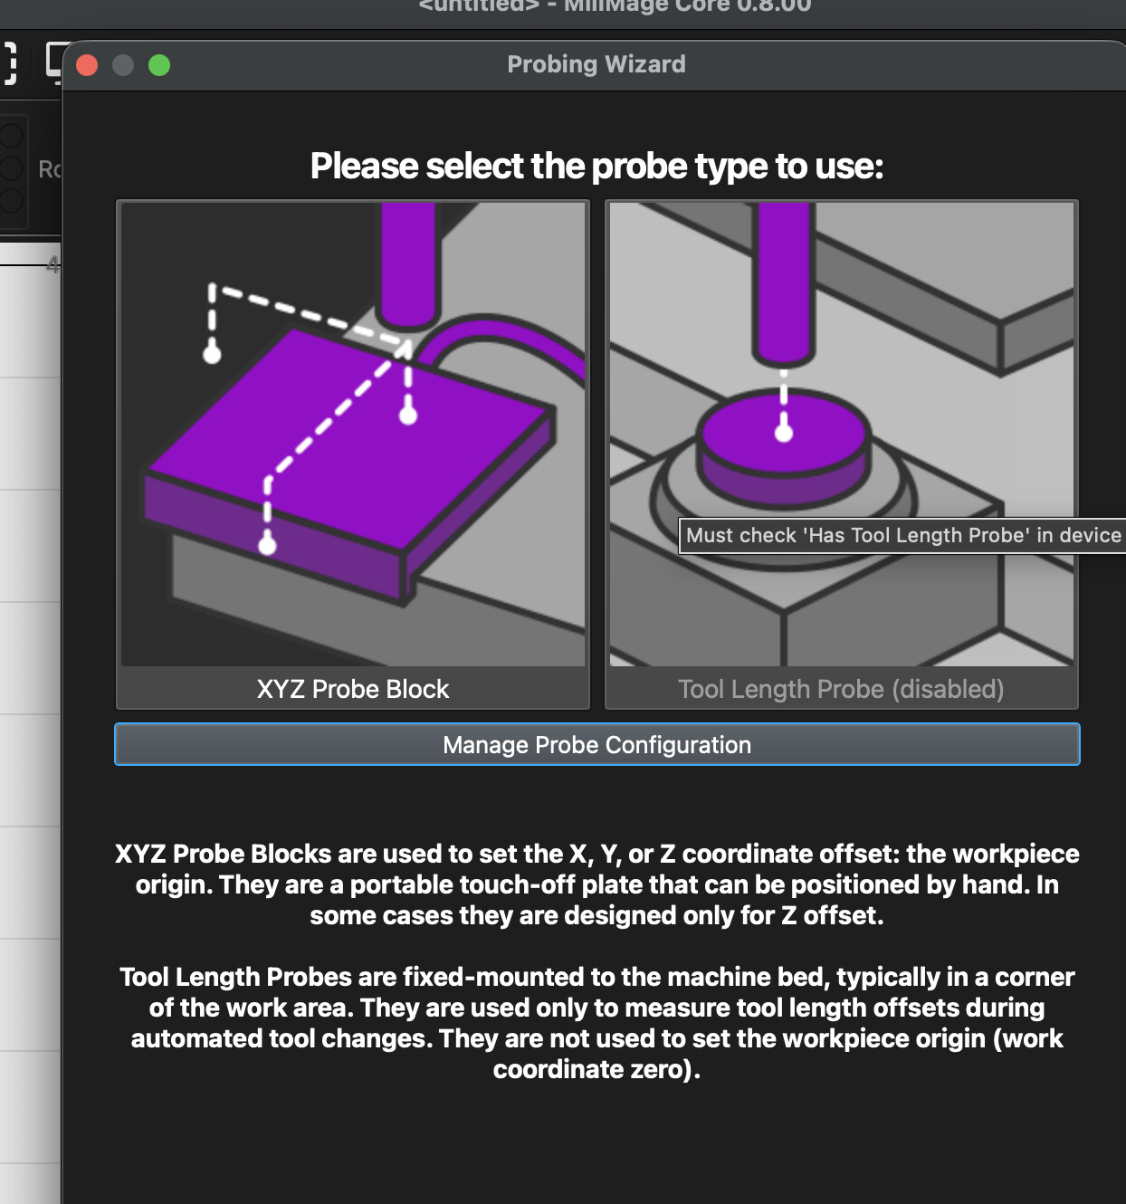This screenshot has width=1126, height=1204.
Task: Select the top circle in background panel
Action: [11, 136]
